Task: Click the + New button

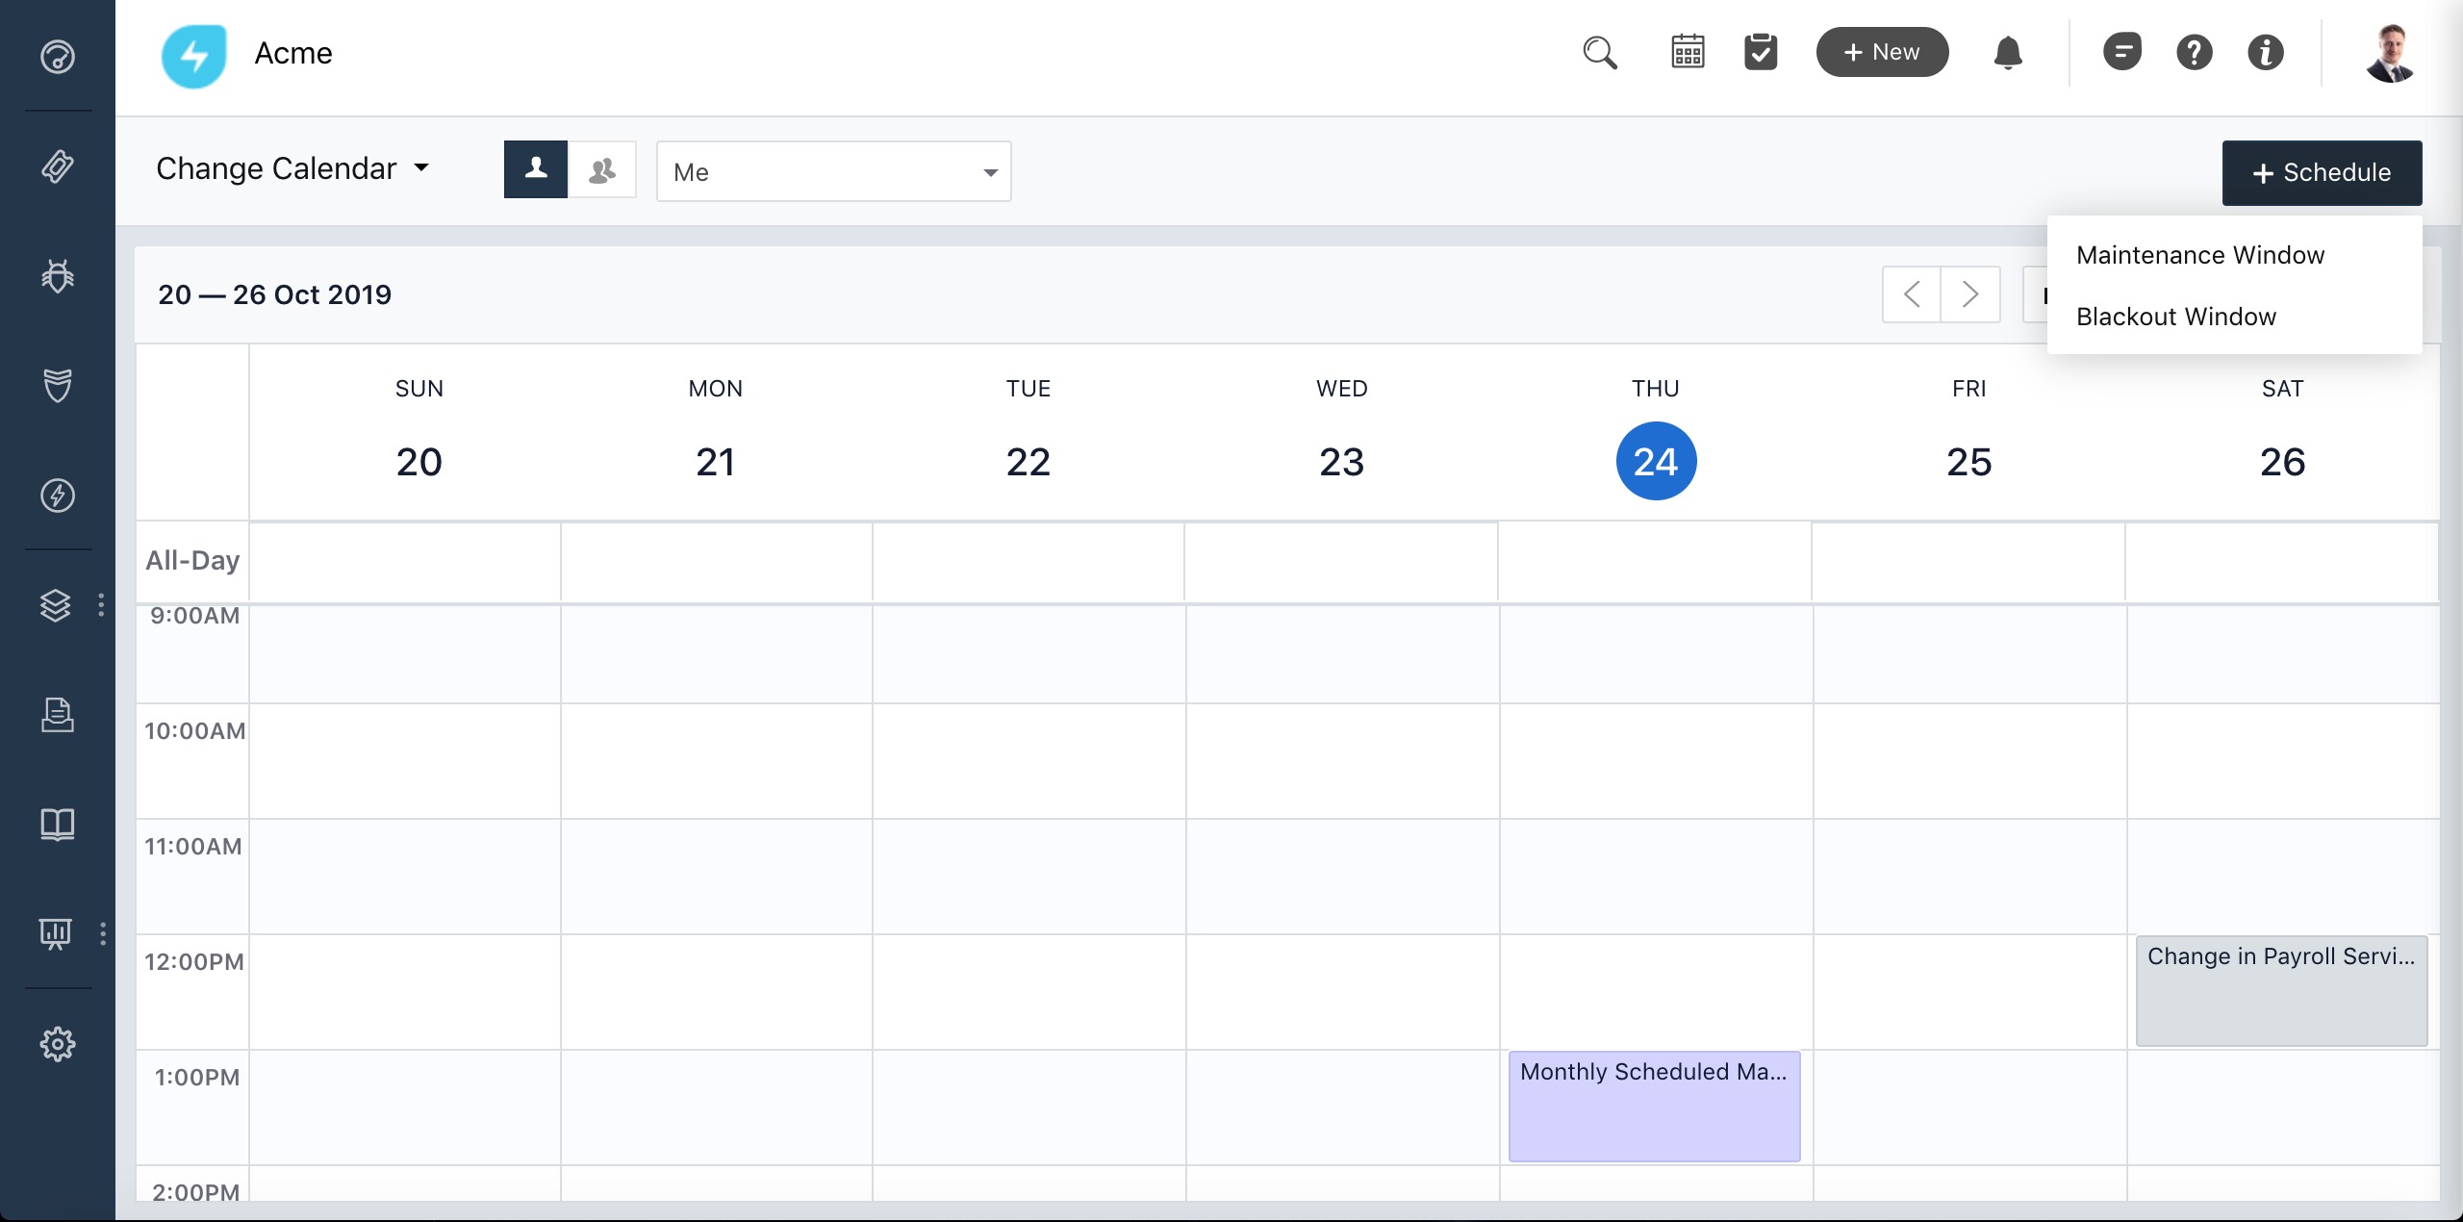Action: click(1882, 52)
